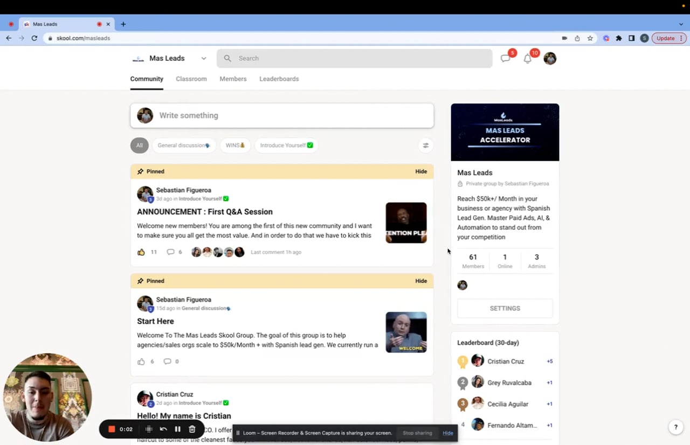Pause the Loom screen recording

177,429
